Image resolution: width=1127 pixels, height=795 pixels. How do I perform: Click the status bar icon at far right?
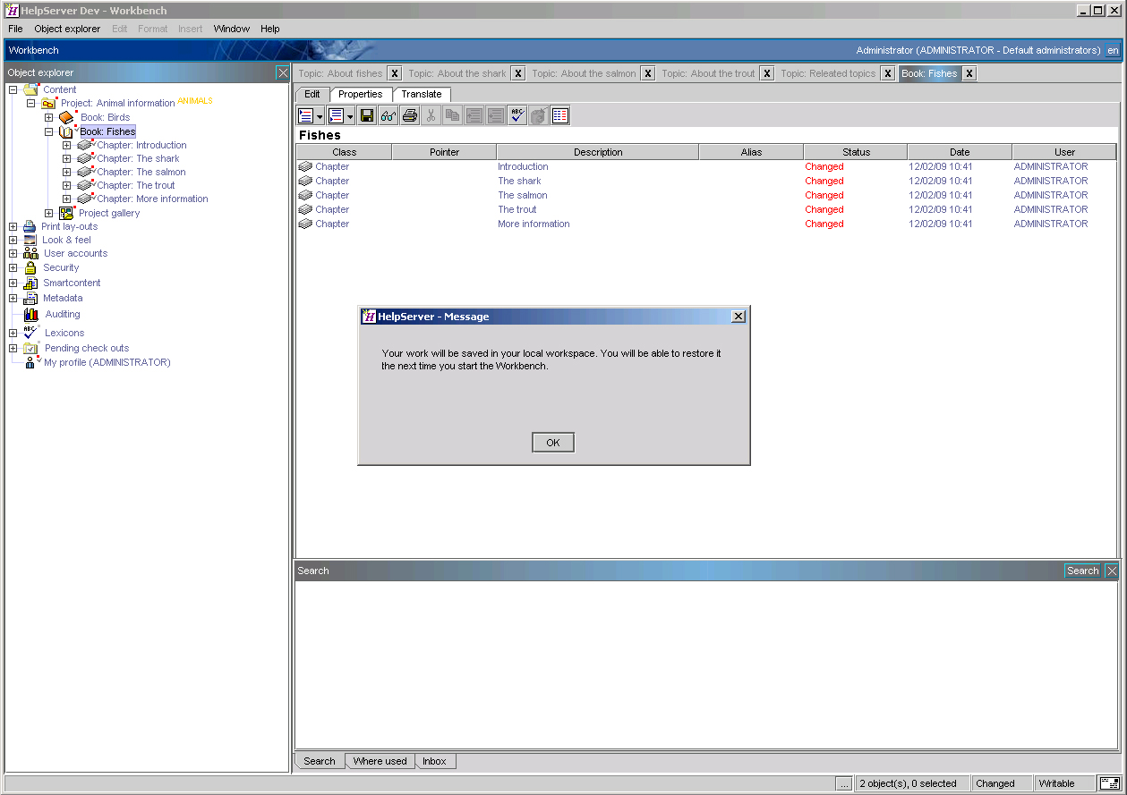(1109, 783)
